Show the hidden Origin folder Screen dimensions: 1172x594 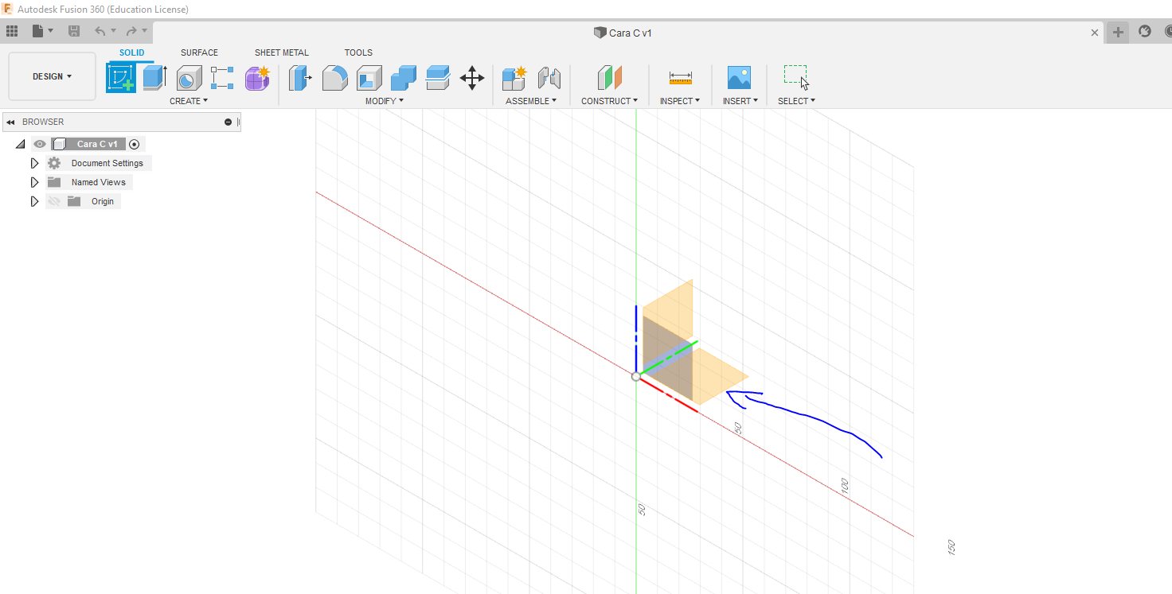(54, 201)
